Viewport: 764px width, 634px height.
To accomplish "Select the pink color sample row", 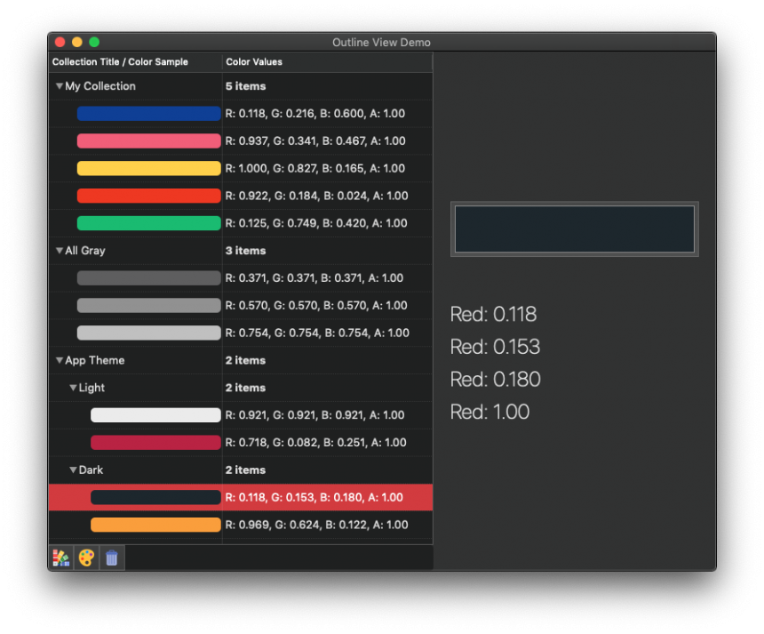I will 148,141.
